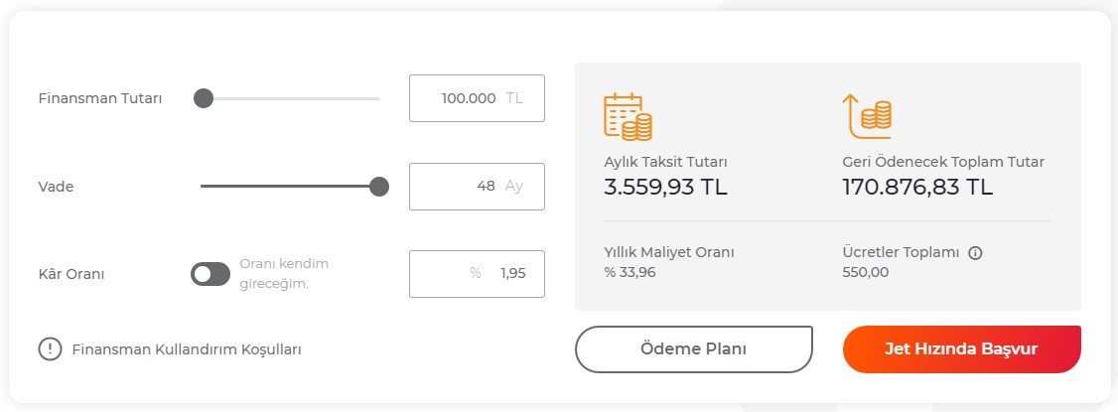
Task: Click the Finansman Tutarı label
Action: (x=100, y=98)
